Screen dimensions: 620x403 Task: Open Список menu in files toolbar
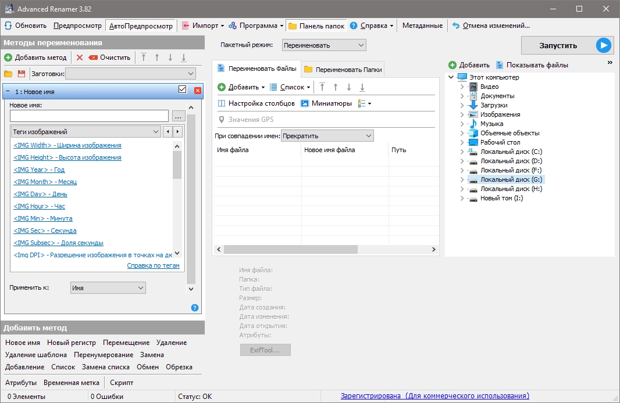[290, 87]
